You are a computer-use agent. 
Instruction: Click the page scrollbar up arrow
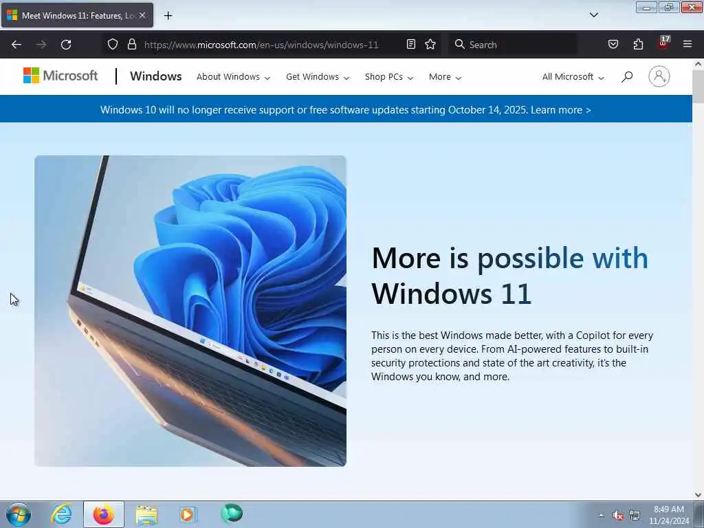pyautogui.click(x=698, y=64)
